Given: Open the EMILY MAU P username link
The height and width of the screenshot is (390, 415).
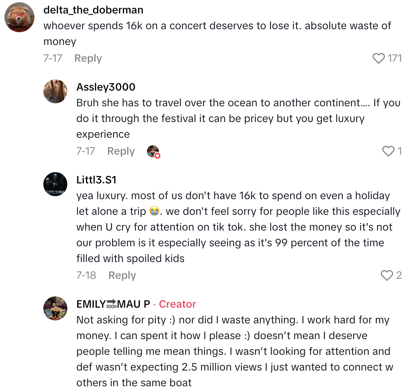Looking at the screenshot, I should point(113,304).
